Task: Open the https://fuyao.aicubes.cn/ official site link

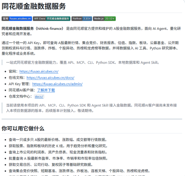Action: tap(39, 72)
